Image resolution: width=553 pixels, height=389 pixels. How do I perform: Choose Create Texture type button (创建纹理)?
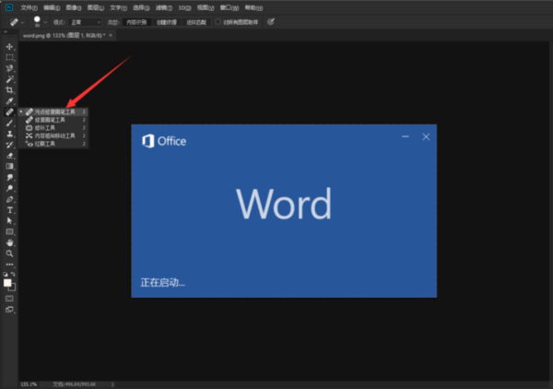167,22
